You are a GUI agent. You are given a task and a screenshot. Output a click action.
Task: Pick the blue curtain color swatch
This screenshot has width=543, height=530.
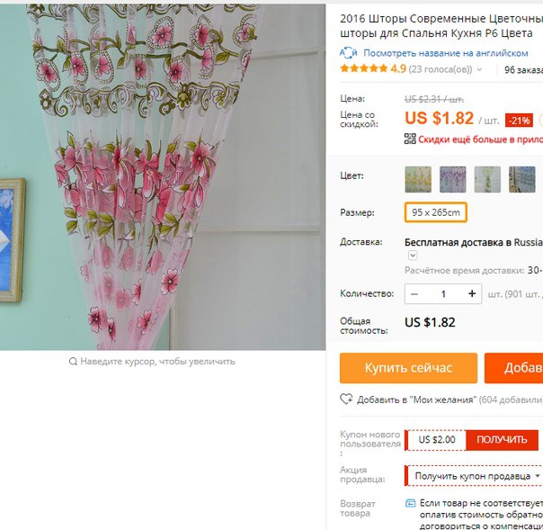pyautogui.click(x=522, y=179)
